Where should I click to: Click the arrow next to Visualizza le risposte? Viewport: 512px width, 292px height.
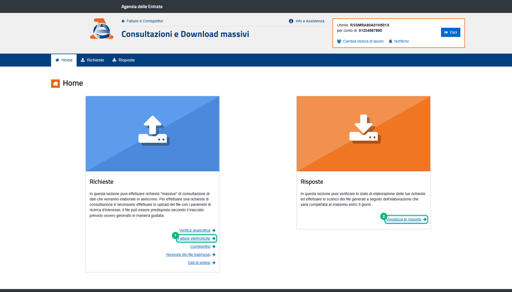(x=425, y=219)
